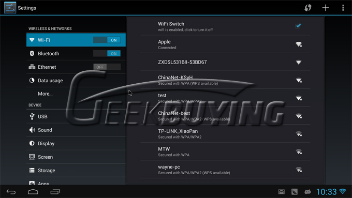Open USB device settings
The width and height of the screenshot is (352, 198).
tap(76, 116)
